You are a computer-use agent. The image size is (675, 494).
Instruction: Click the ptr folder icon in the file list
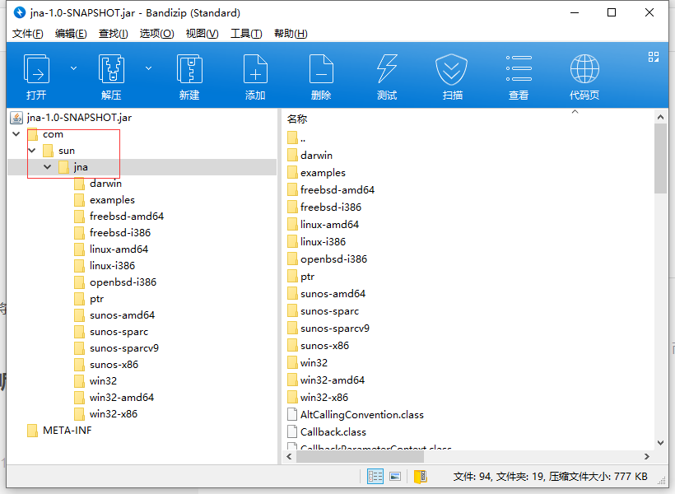[x=292, y=276]
